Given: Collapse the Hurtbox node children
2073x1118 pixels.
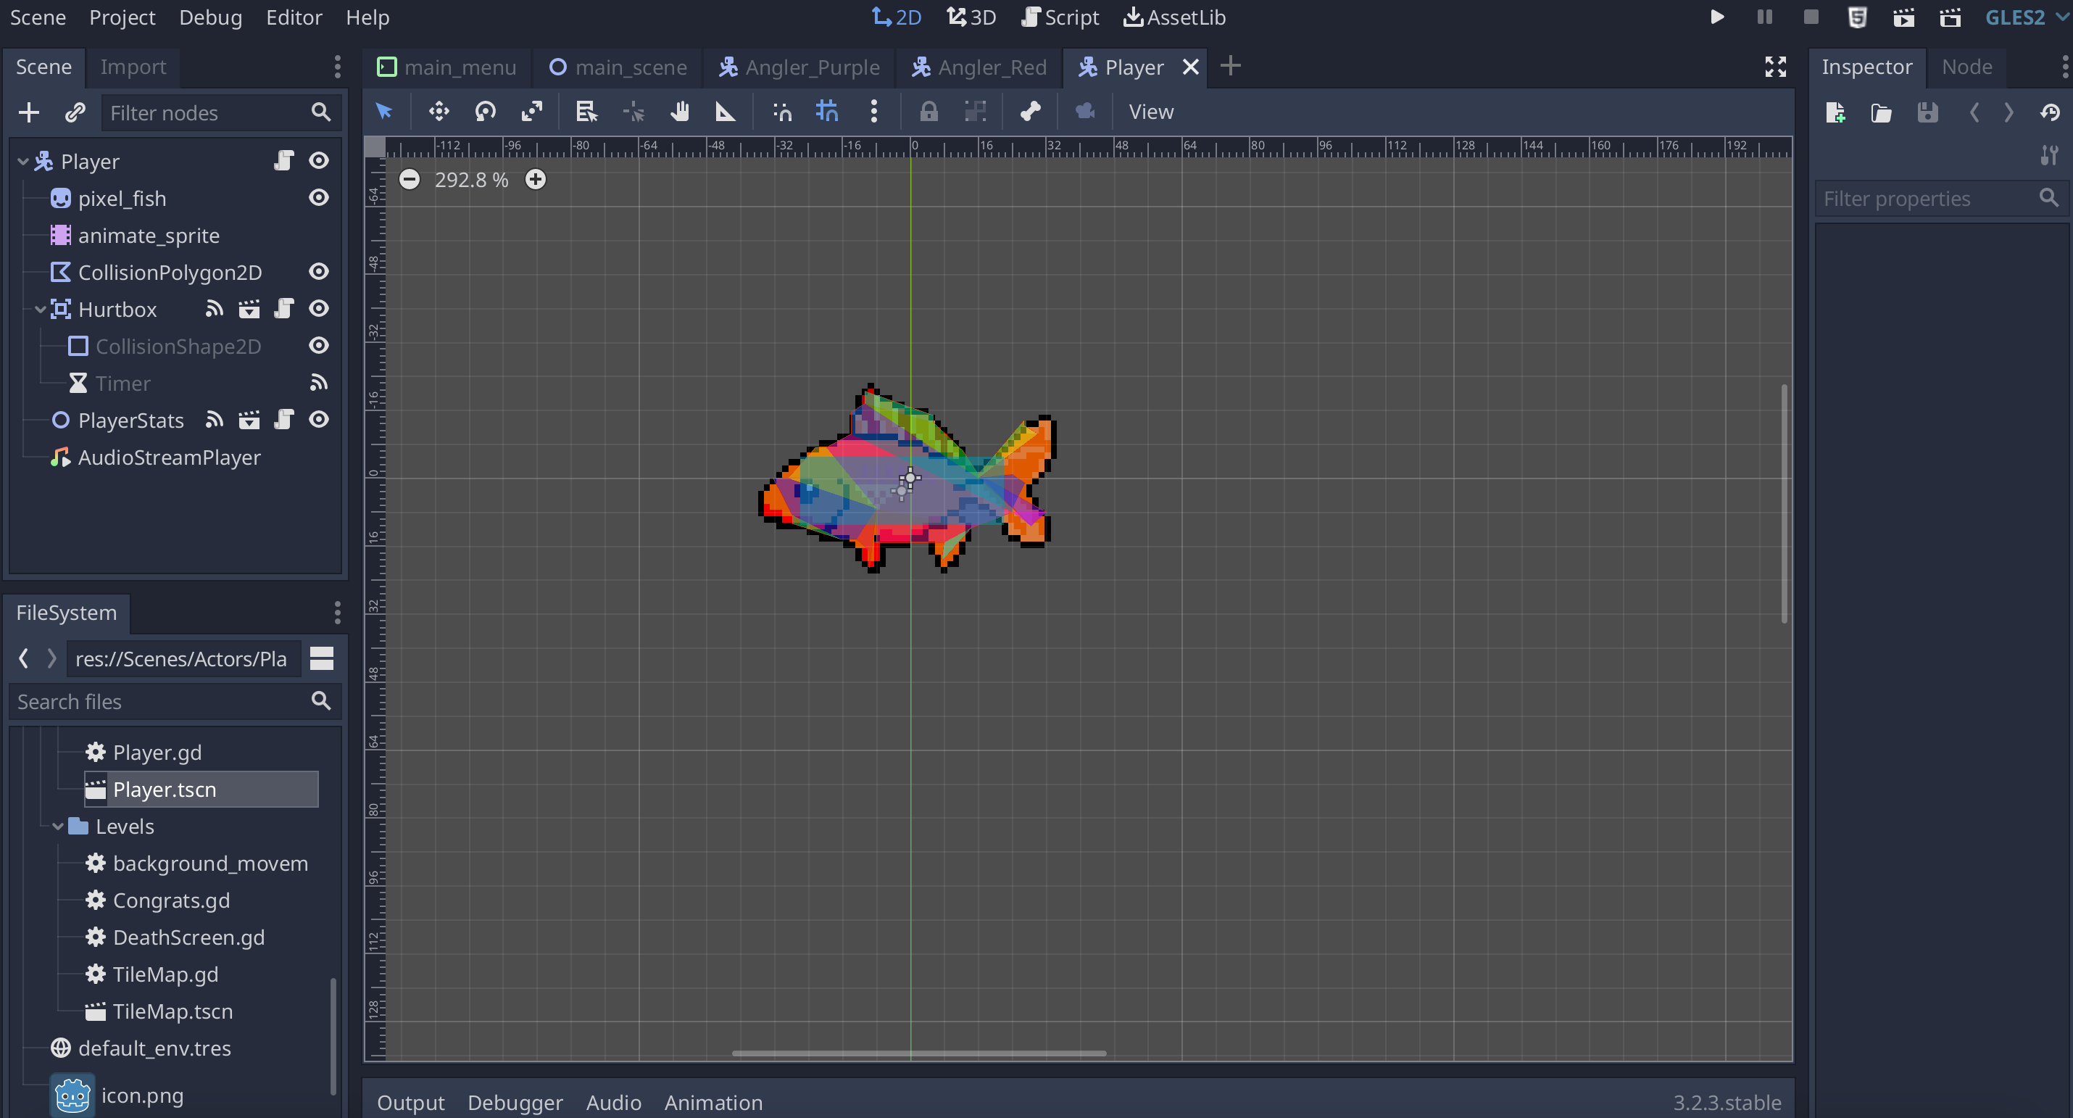Looking at the screenshot, I should [39, 309].
